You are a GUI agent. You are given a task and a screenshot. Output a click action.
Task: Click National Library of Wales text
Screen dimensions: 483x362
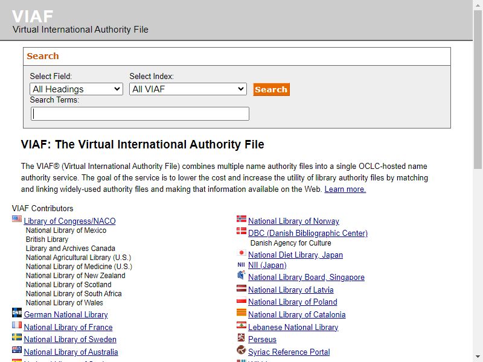coord(65,303)
